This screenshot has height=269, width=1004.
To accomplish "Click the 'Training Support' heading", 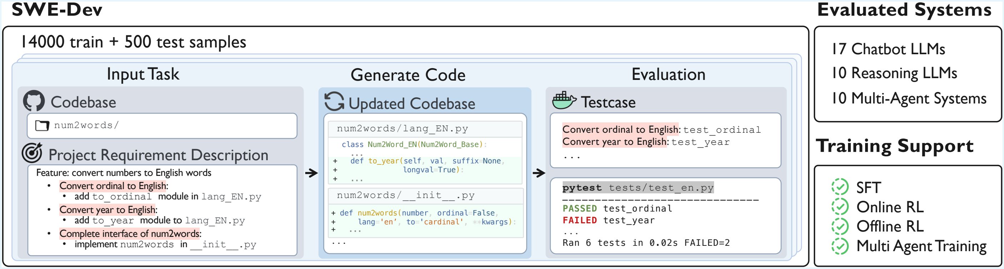I will 894,146.
